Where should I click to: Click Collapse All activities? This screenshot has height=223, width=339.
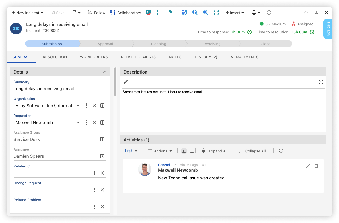[x=252, y=151]
